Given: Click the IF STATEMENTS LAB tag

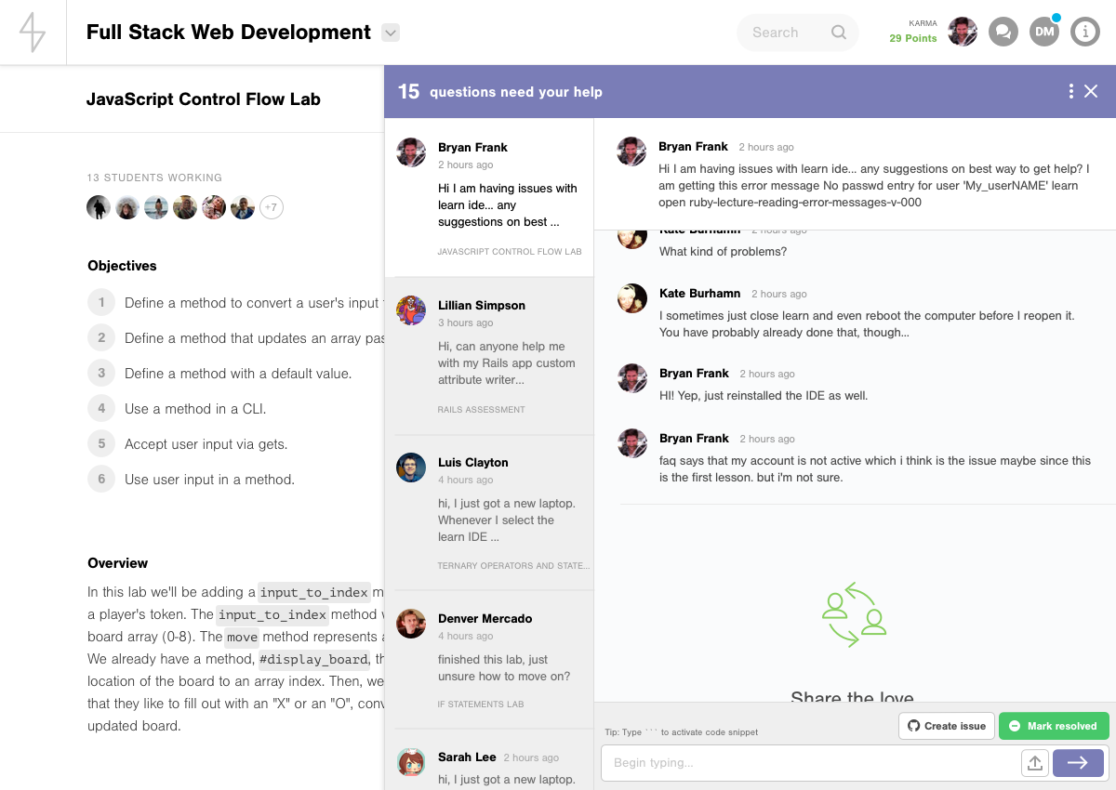Looking at the screenshot, I should point(481,704).
